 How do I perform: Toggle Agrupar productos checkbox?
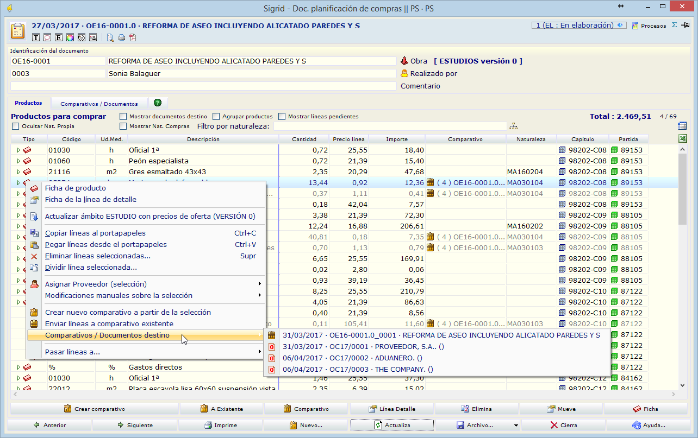pos(216,116)
